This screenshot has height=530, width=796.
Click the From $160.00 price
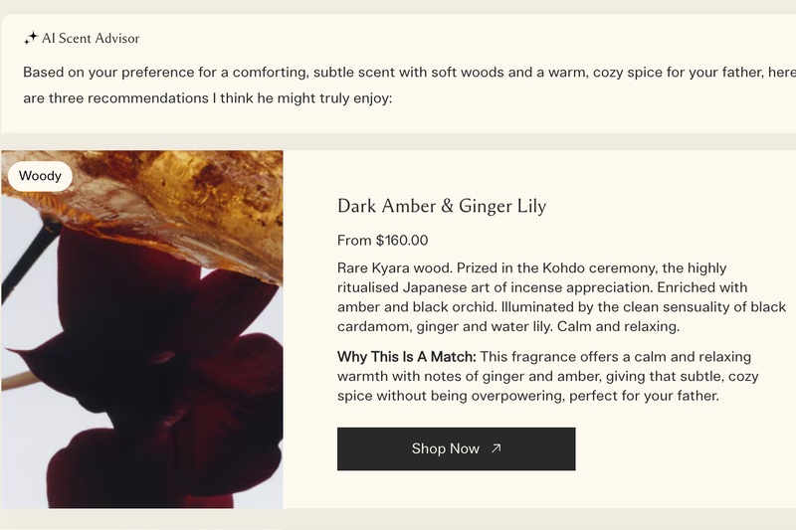(382, 240)
